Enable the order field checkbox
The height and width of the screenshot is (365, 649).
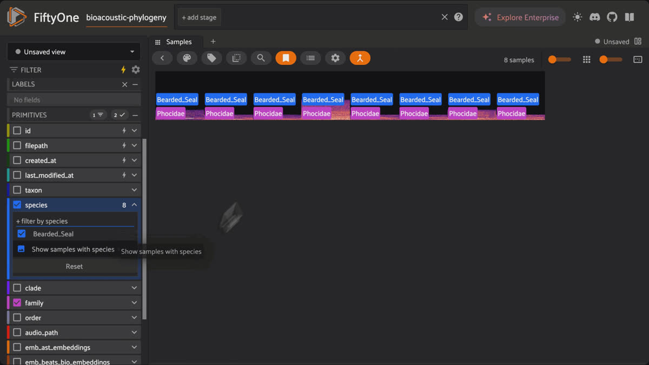(17, 318)
